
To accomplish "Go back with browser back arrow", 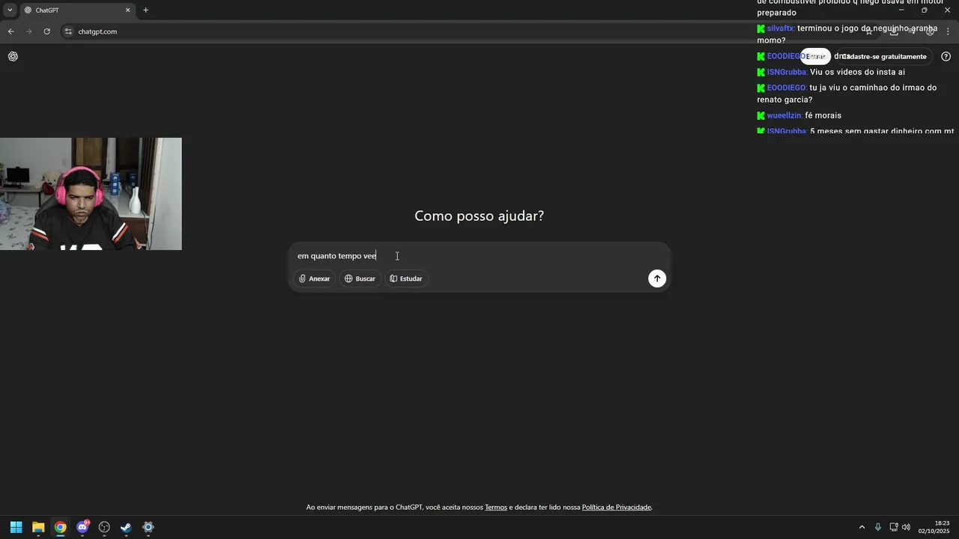I will [10, 31].
